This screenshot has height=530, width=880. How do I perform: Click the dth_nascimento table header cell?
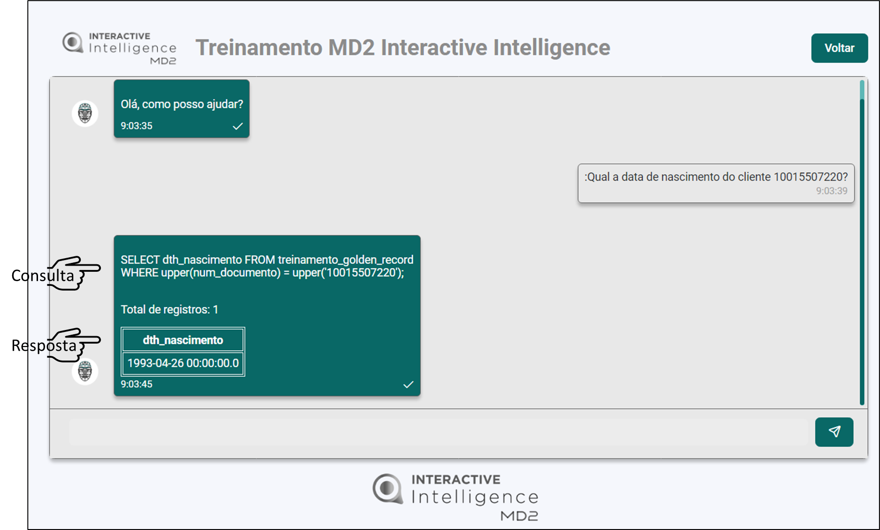183,340
